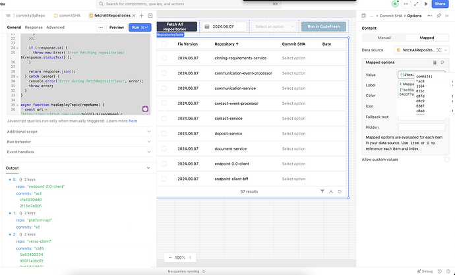Switch to the commitsByRepo query tab

point(29,16)
